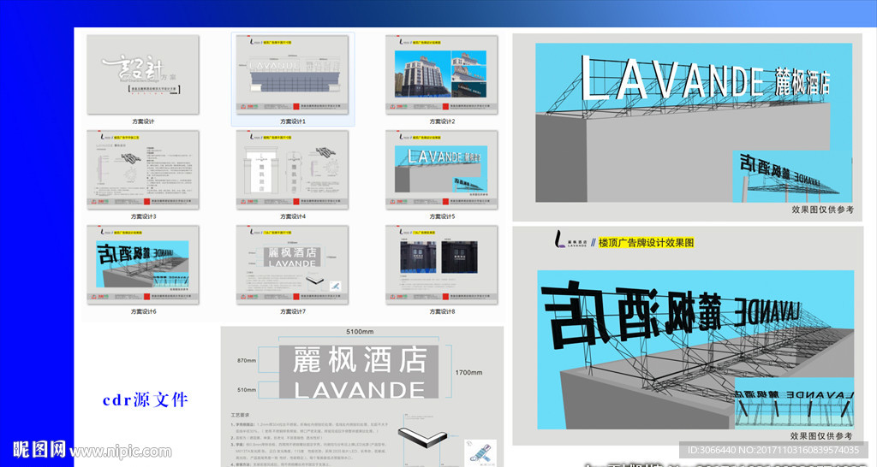Click the 5100mm width dimension label
The image size is (877, 467).
pyautogui.click(x=360, y=332)
